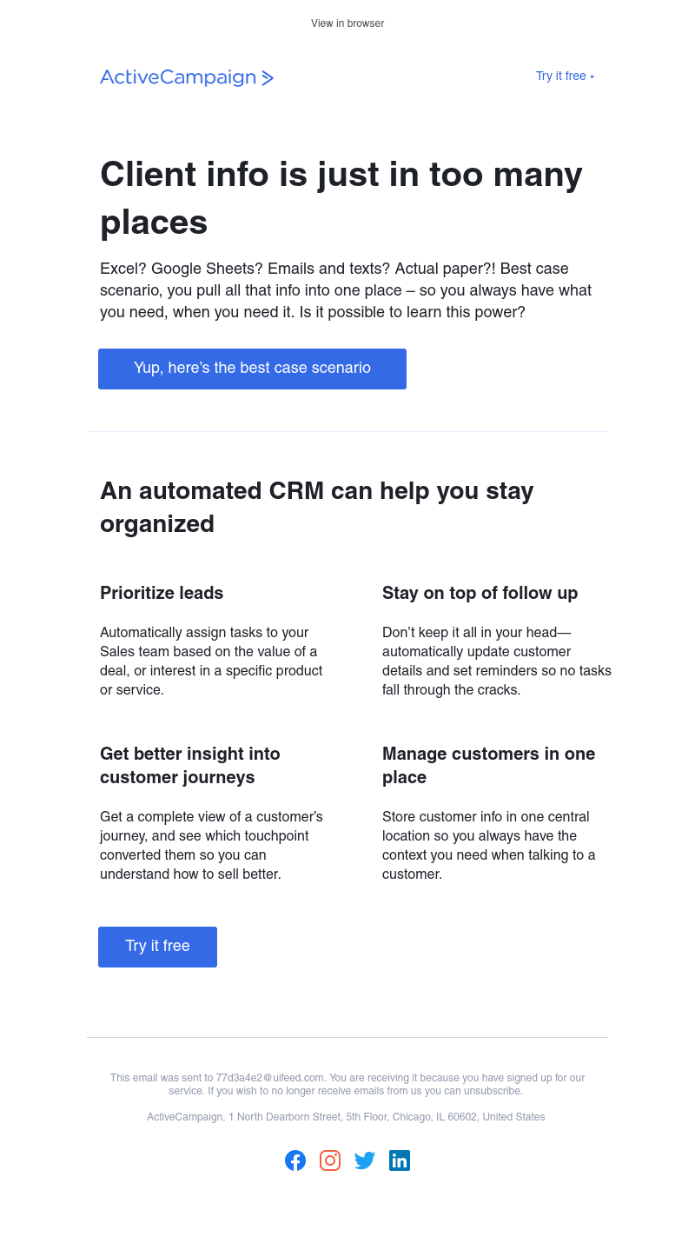Click the Prioritize leads heading
Image resolution: width=695 pixels, height=1250 pixels.
point(162,593)
